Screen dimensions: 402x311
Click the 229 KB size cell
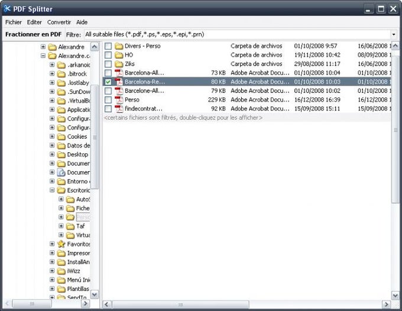pos(217,100)
